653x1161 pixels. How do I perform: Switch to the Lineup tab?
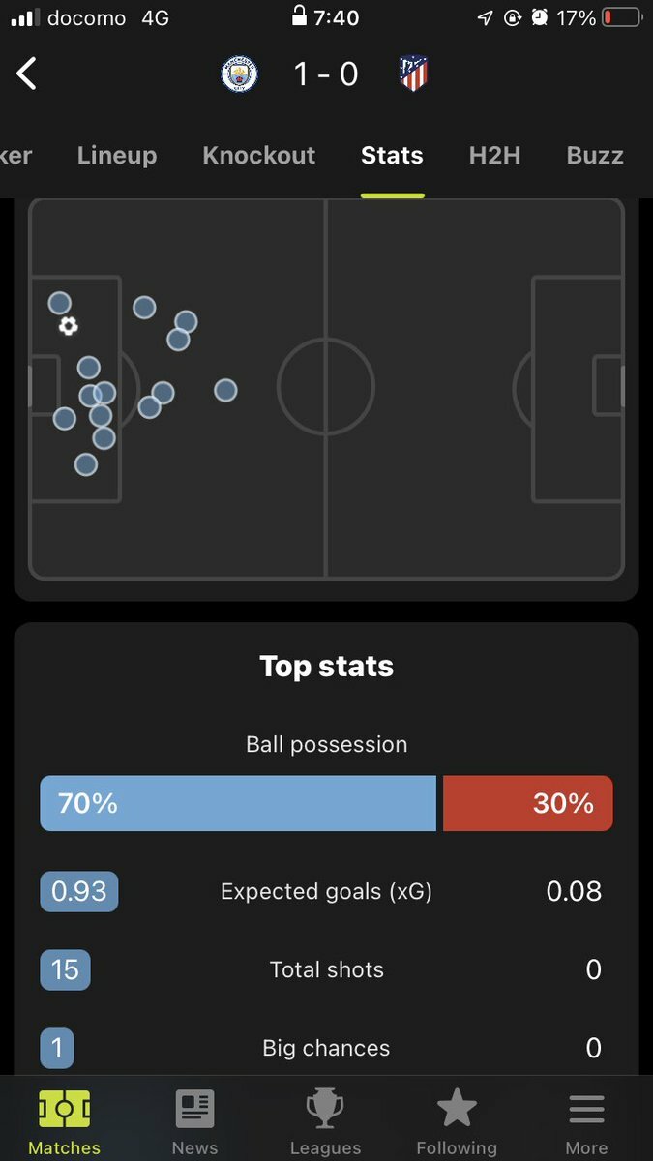tap(117, 156)
